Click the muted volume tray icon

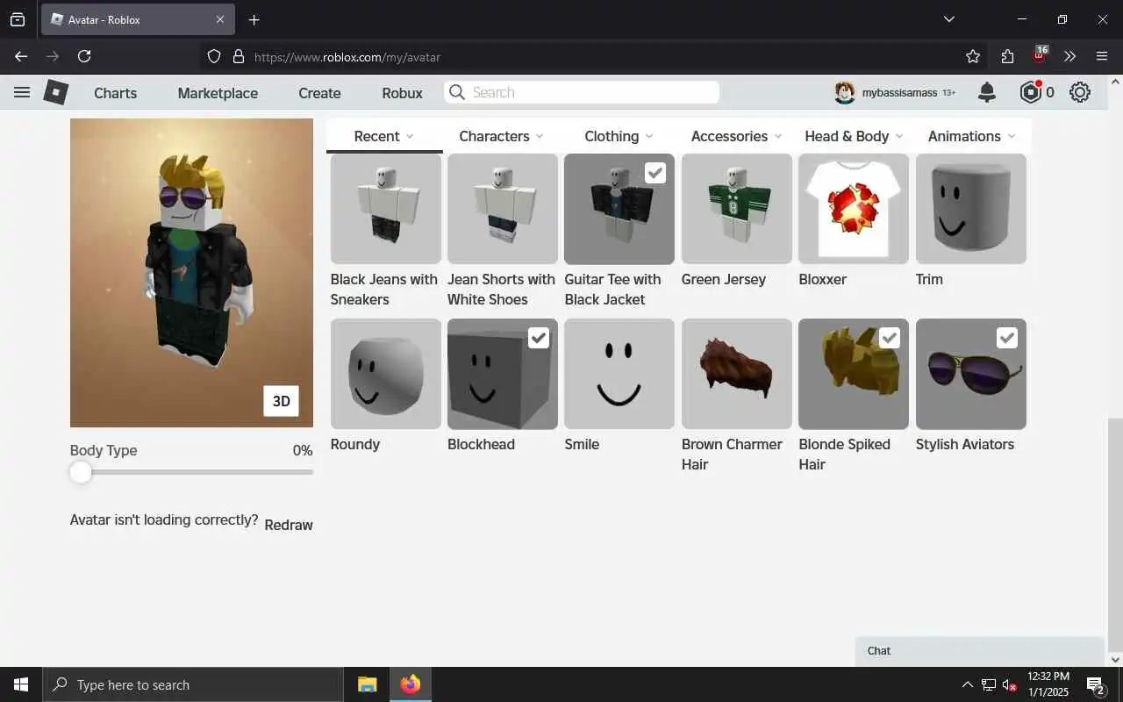click(1008, 684)
